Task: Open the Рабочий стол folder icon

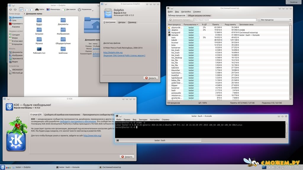Action: 39,49
